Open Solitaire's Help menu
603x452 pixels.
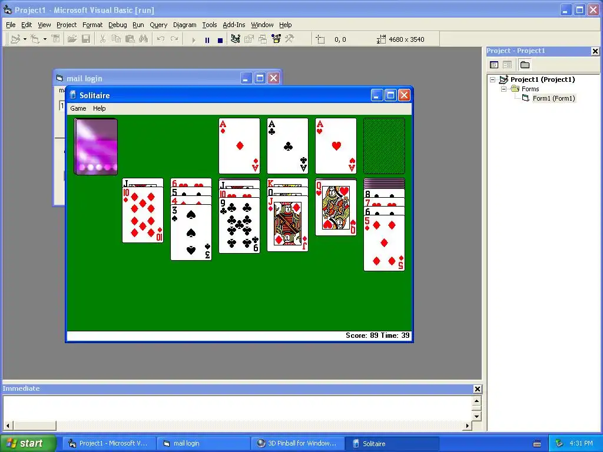coord(99,108)
